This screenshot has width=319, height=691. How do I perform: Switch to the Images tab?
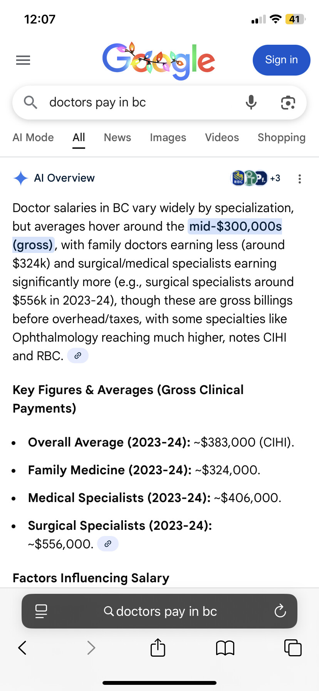(x=168, y=138)
